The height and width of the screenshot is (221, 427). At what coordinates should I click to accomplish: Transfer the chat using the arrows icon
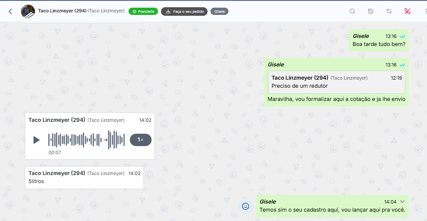pos(389,11)
